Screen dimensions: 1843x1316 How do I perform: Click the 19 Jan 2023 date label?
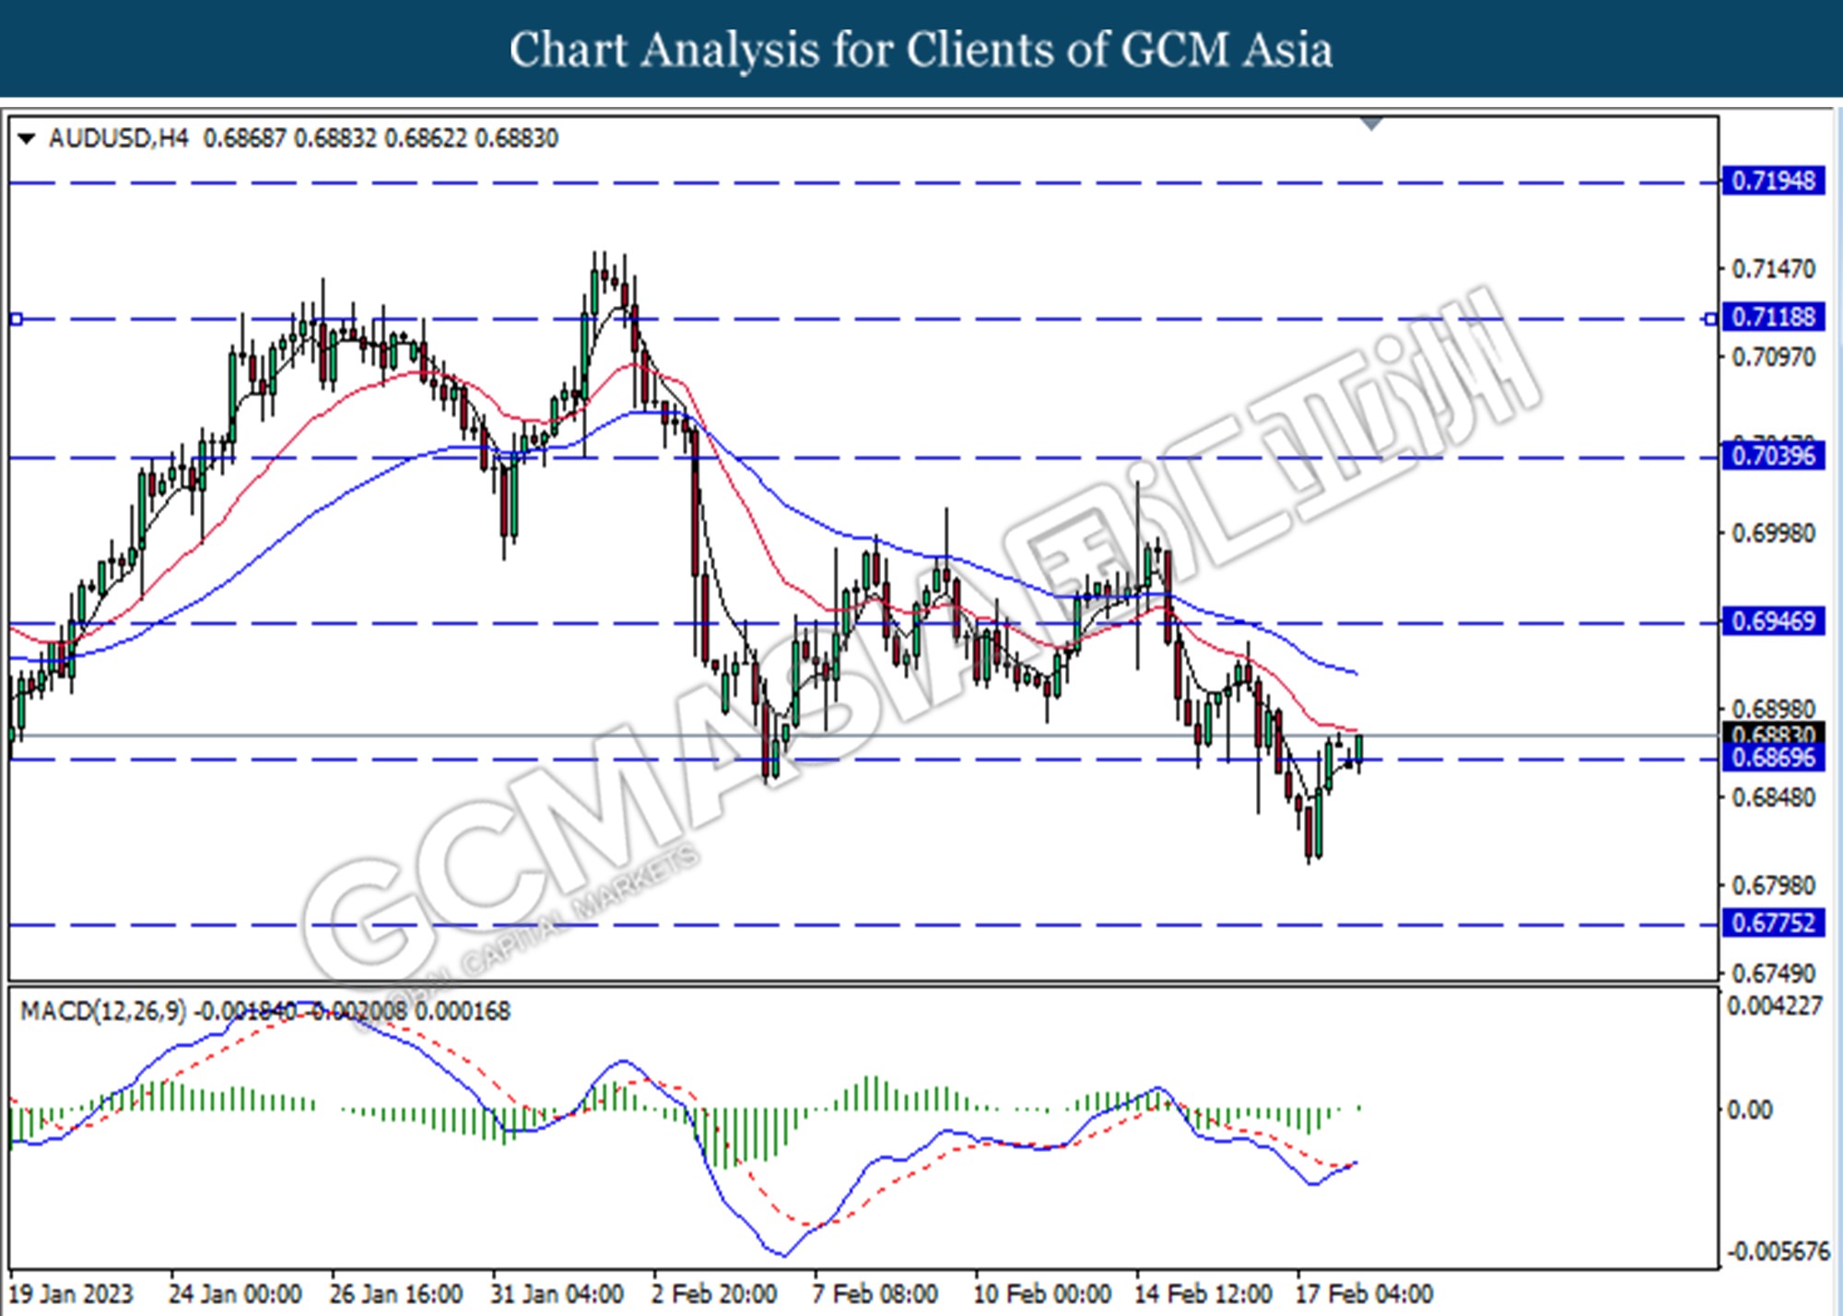[70, 1294]
